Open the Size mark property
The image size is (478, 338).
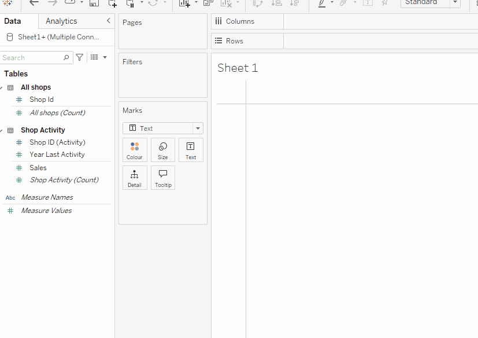(163, 150)
